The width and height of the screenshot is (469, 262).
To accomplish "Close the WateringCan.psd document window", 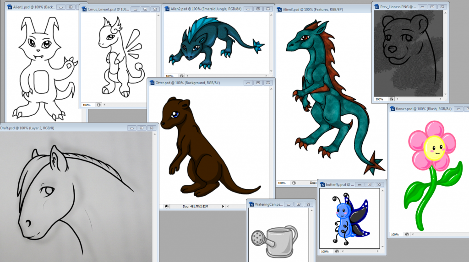I will click(x=309, y=204).
